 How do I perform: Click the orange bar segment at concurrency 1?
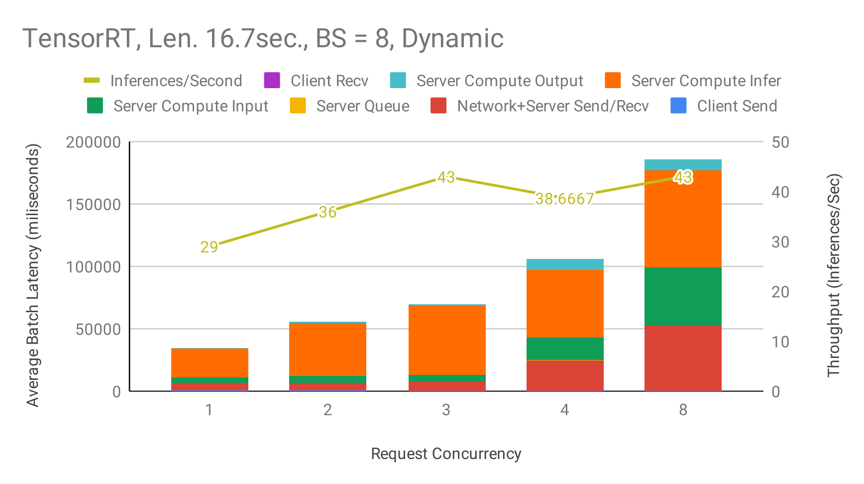tap(210, 363)
